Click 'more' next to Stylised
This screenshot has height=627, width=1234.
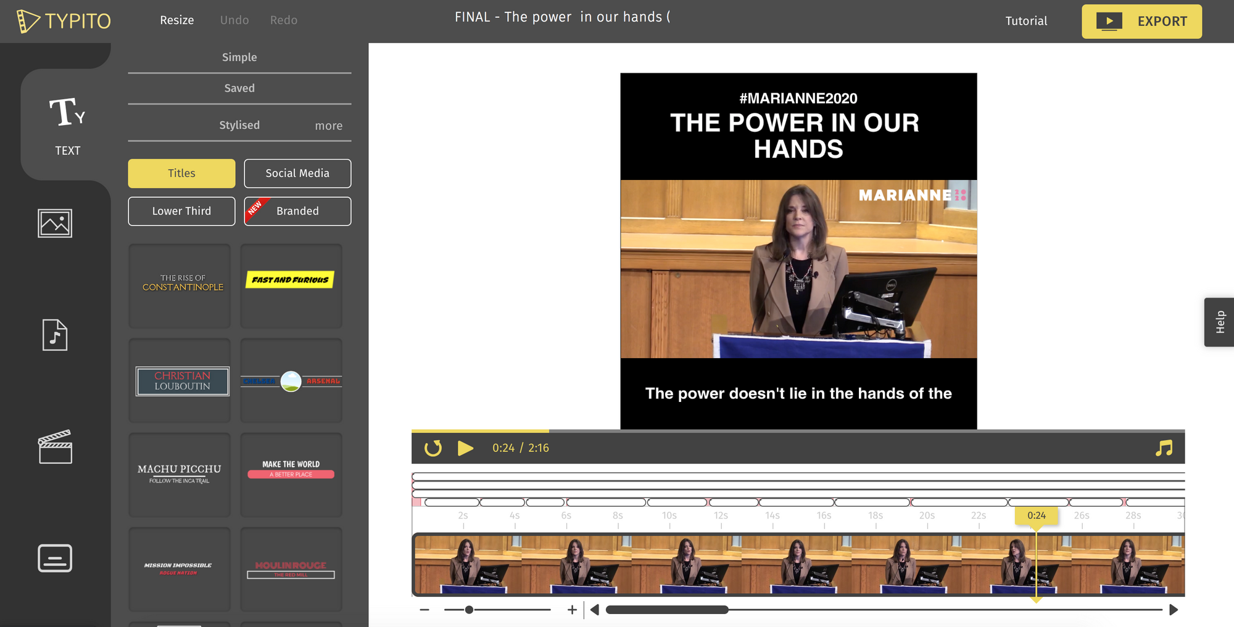click(329, 126)
